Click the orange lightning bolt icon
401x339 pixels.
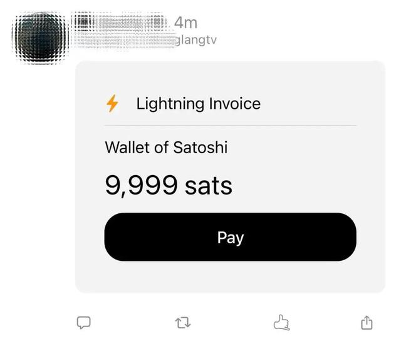click(x=113, y=103)
